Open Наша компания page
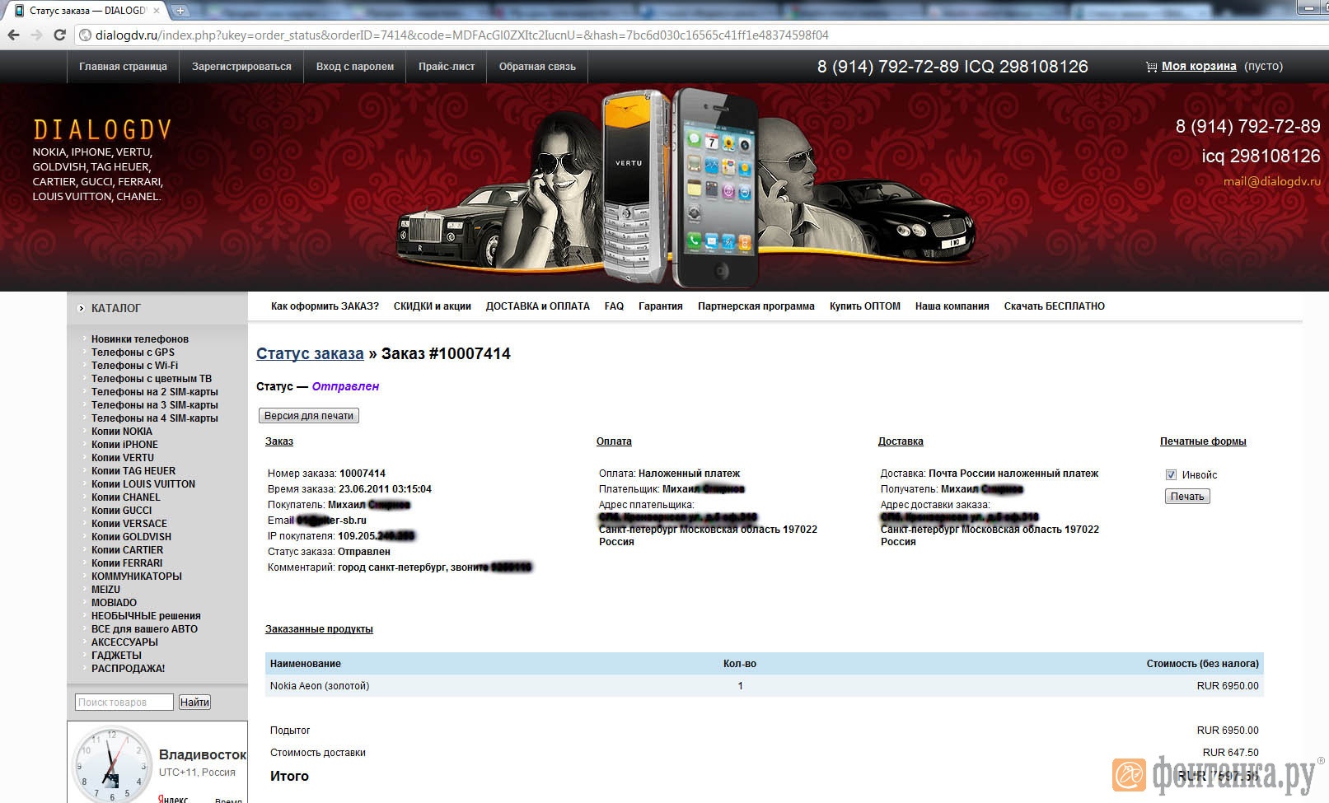This screenshot has width=1329, height=803. click(952, 306)
